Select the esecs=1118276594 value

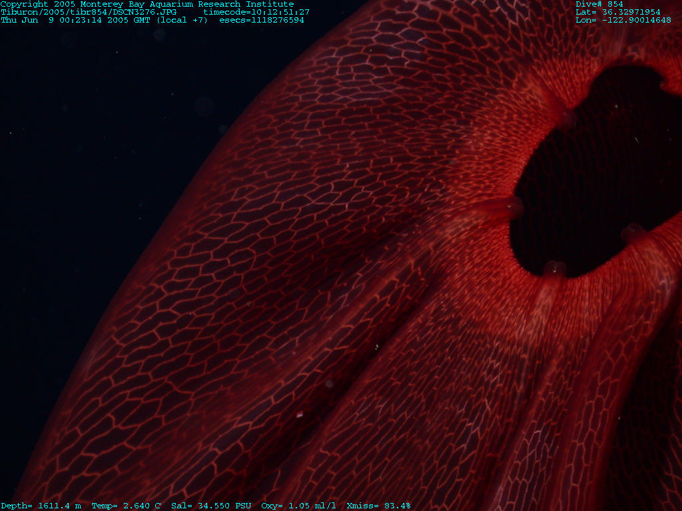[261, 20]
